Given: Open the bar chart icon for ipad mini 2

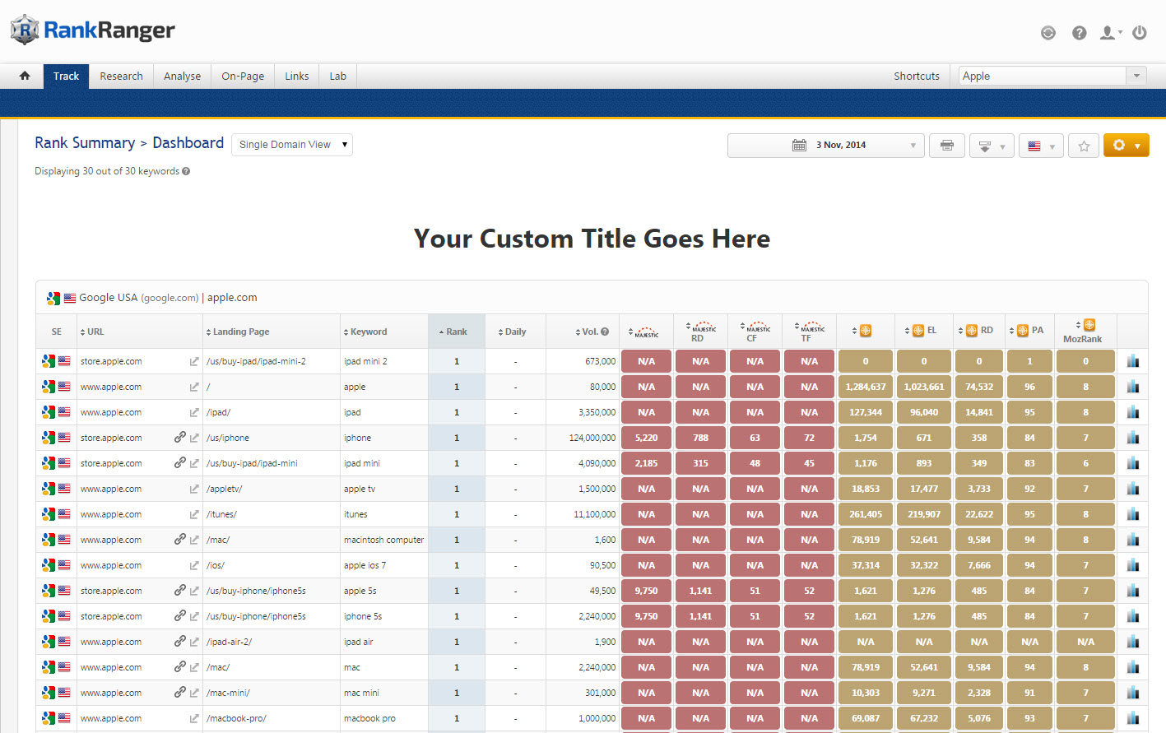Looking at the screenshot, I should point(1133,361).
